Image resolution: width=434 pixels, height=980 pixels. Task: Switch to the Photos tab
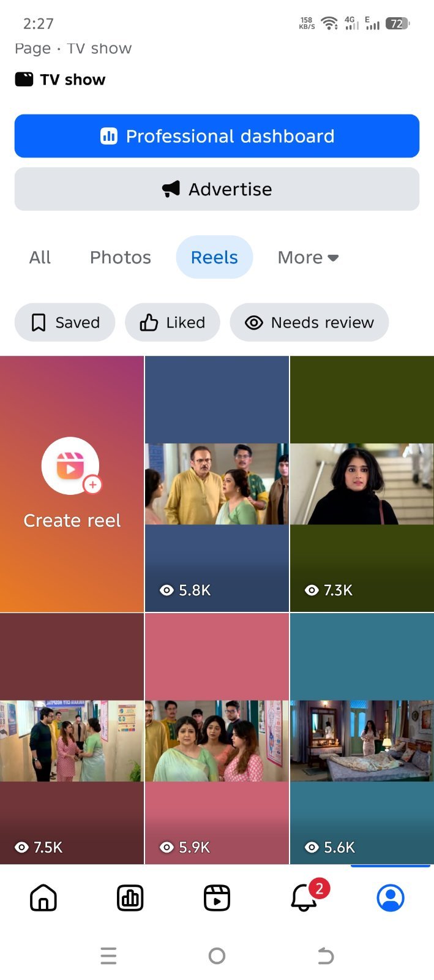point(121,257)
